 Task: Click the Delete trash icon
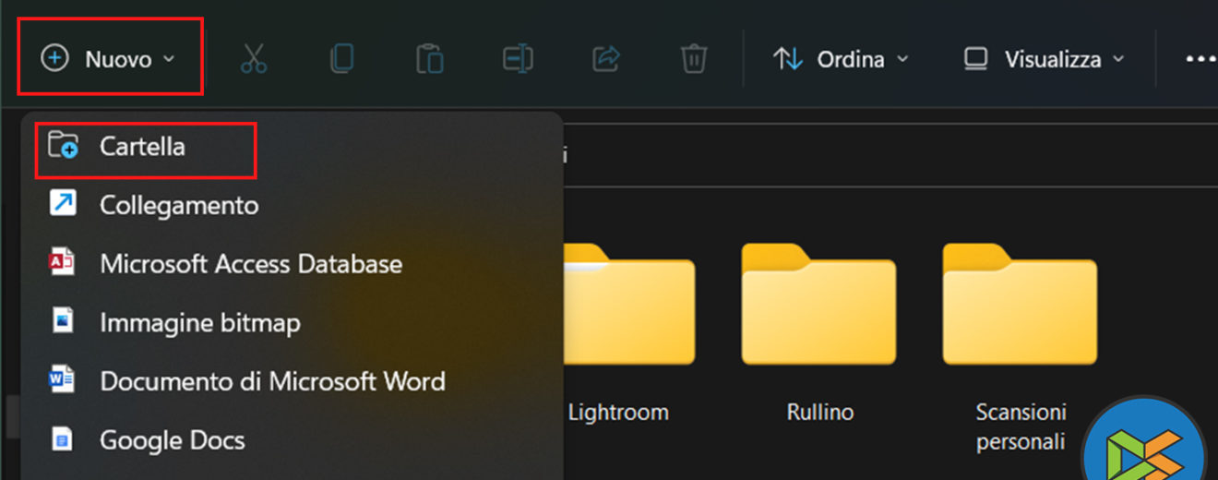point(694,59)
